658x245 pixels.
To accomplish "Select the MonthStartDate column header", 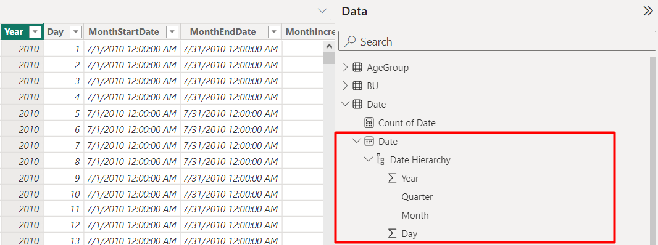I will 132,32.
